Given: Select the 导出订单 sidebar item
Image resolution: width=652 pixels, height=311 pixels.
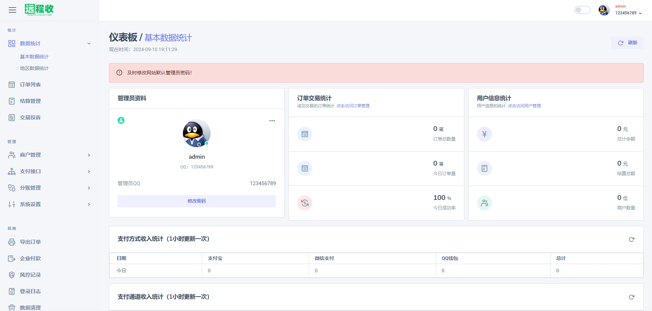Looking at the screenshot, I should tap(30, 242).
